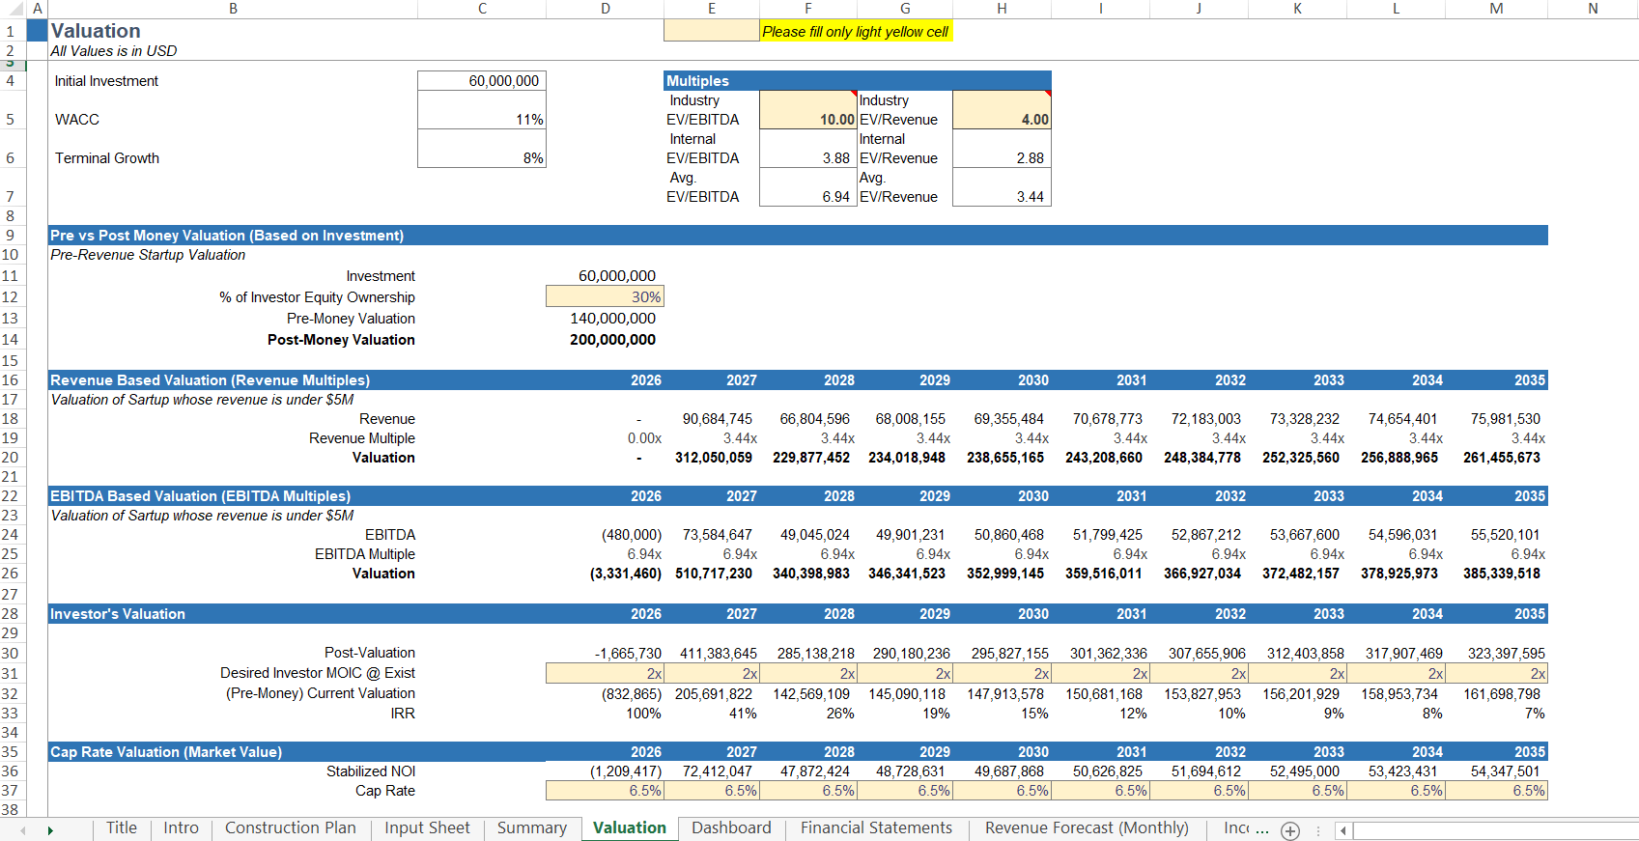Viewport: 1639px width, 841px height.
Task: Click the Valuation title cell
Action: [96, 31]
